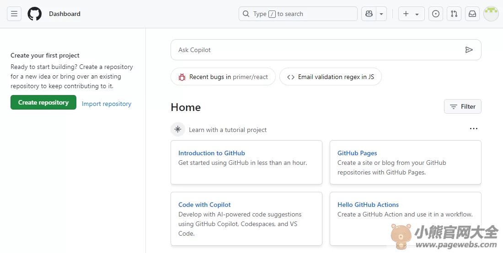Click the Dashboard title in header
Screen dimensions: 503x253
(x=64, y=14)
